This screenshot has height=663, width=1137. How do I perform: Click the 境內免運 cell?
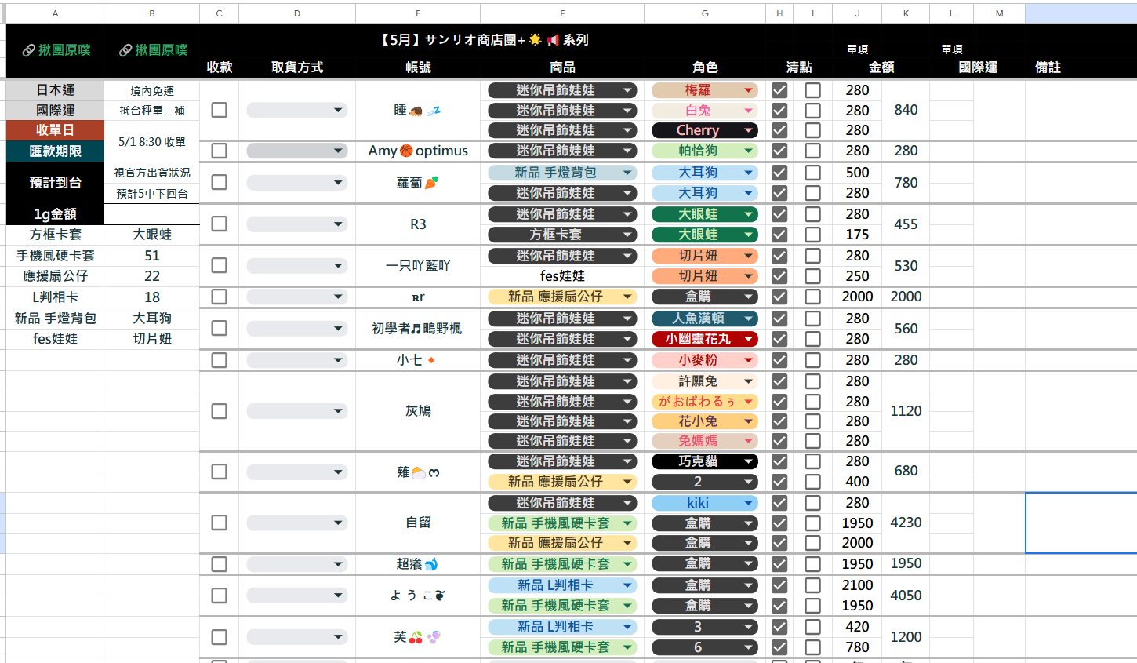coord(152,91)
